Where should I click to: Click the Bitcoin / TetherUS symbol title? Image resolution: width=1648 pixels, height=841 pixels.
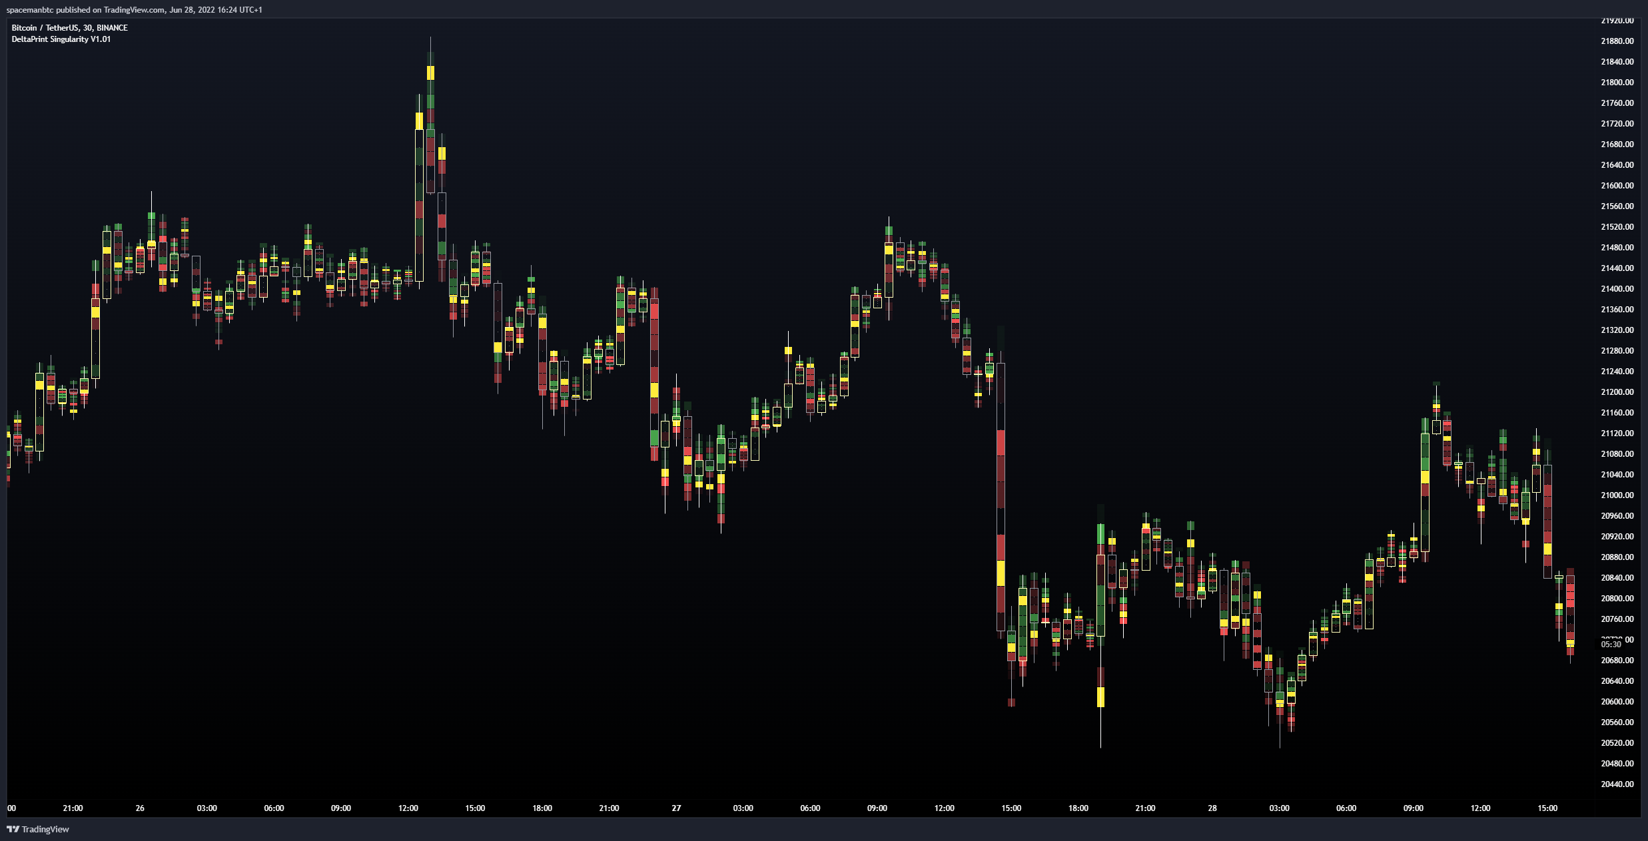pos(69,28)
